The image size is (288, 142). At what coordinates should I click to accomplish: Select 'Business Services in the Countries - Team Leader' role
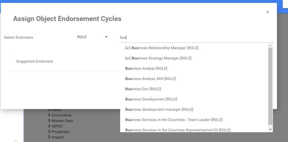point(174,120)
